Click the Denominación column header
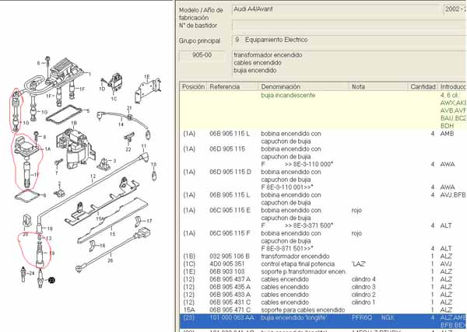The width and height of the screenshot is (467, 332). click(304, 87)
